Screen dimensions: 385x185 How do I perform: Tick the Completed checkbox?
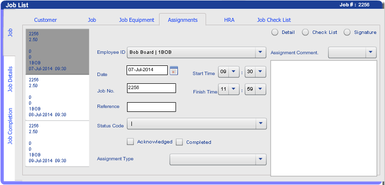point(179,142)
